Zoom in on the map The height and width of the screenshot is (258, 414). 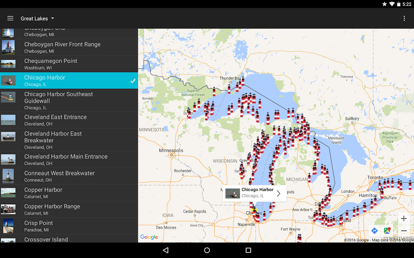[403, 219]
